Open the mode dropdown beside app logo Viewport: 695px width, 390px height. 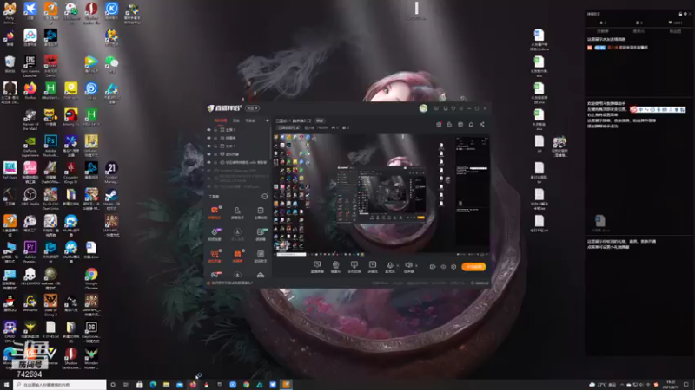[252, 108]
